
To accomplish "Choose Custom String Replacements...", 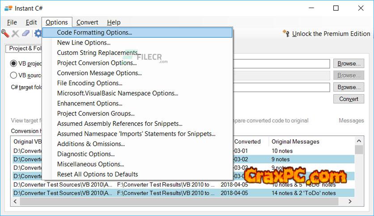I will click(x=137, y=53).
